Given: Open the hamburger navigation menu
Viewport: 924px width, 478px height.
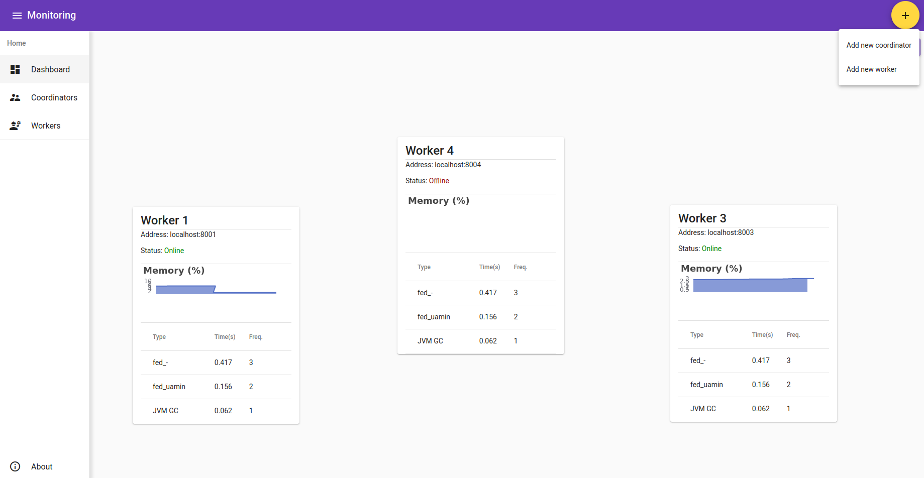Looking at the screenshot, I should coord(17,16).
